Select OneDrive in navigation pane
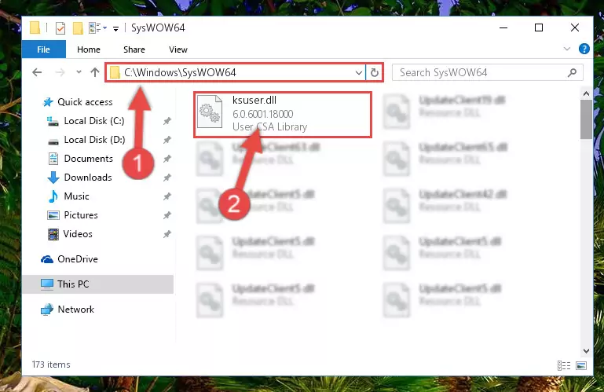Screen dimensions: 604x392 click(69, 259)
